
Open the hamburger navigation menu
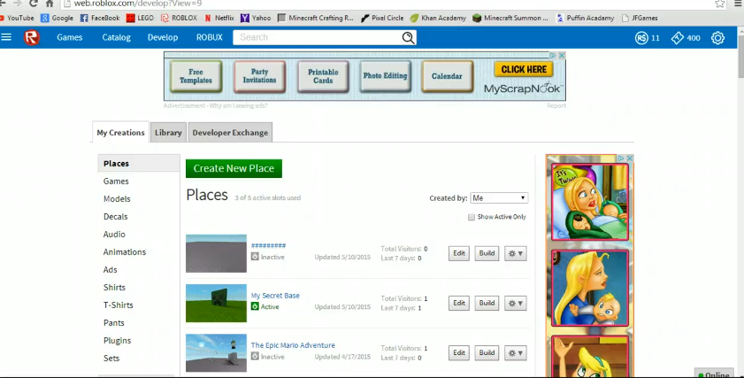tap(7, 37)
